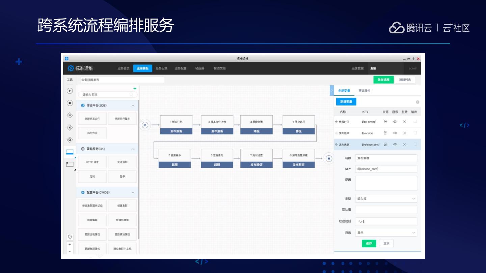Image resolution: width=486 pixels, height=273 pixels.
Task: Click the 校验规则 input field
Action: 386,221
